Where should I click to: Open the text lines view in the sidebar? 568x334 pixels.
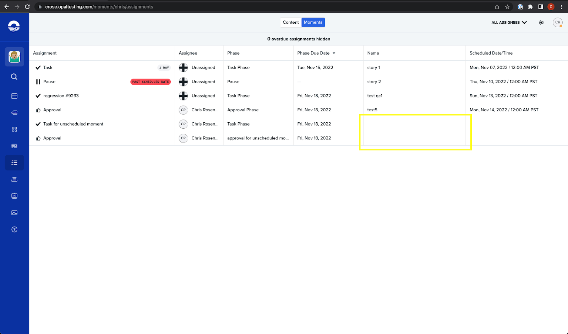[x=14, y=146]
